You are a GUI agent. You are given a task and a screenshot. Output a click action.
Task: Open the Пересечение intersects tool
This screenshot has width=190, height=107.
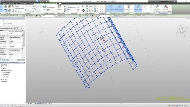click(129, 8)
